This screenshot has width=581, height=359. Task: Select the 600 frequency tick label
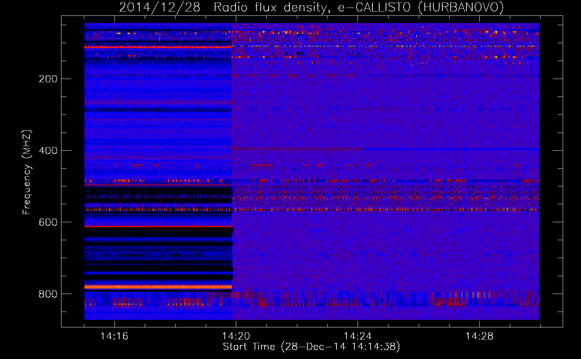(48, 223)
